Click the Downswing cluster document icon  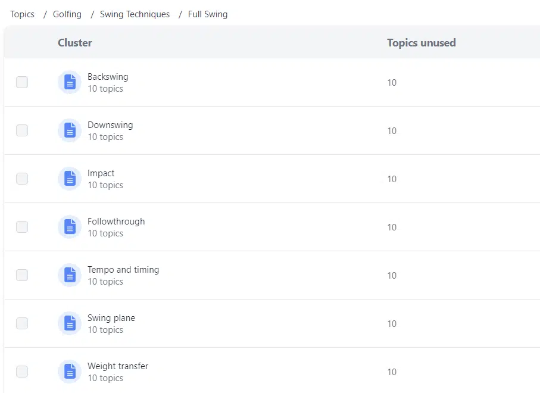pyautogui.click(x=70, y=130)
